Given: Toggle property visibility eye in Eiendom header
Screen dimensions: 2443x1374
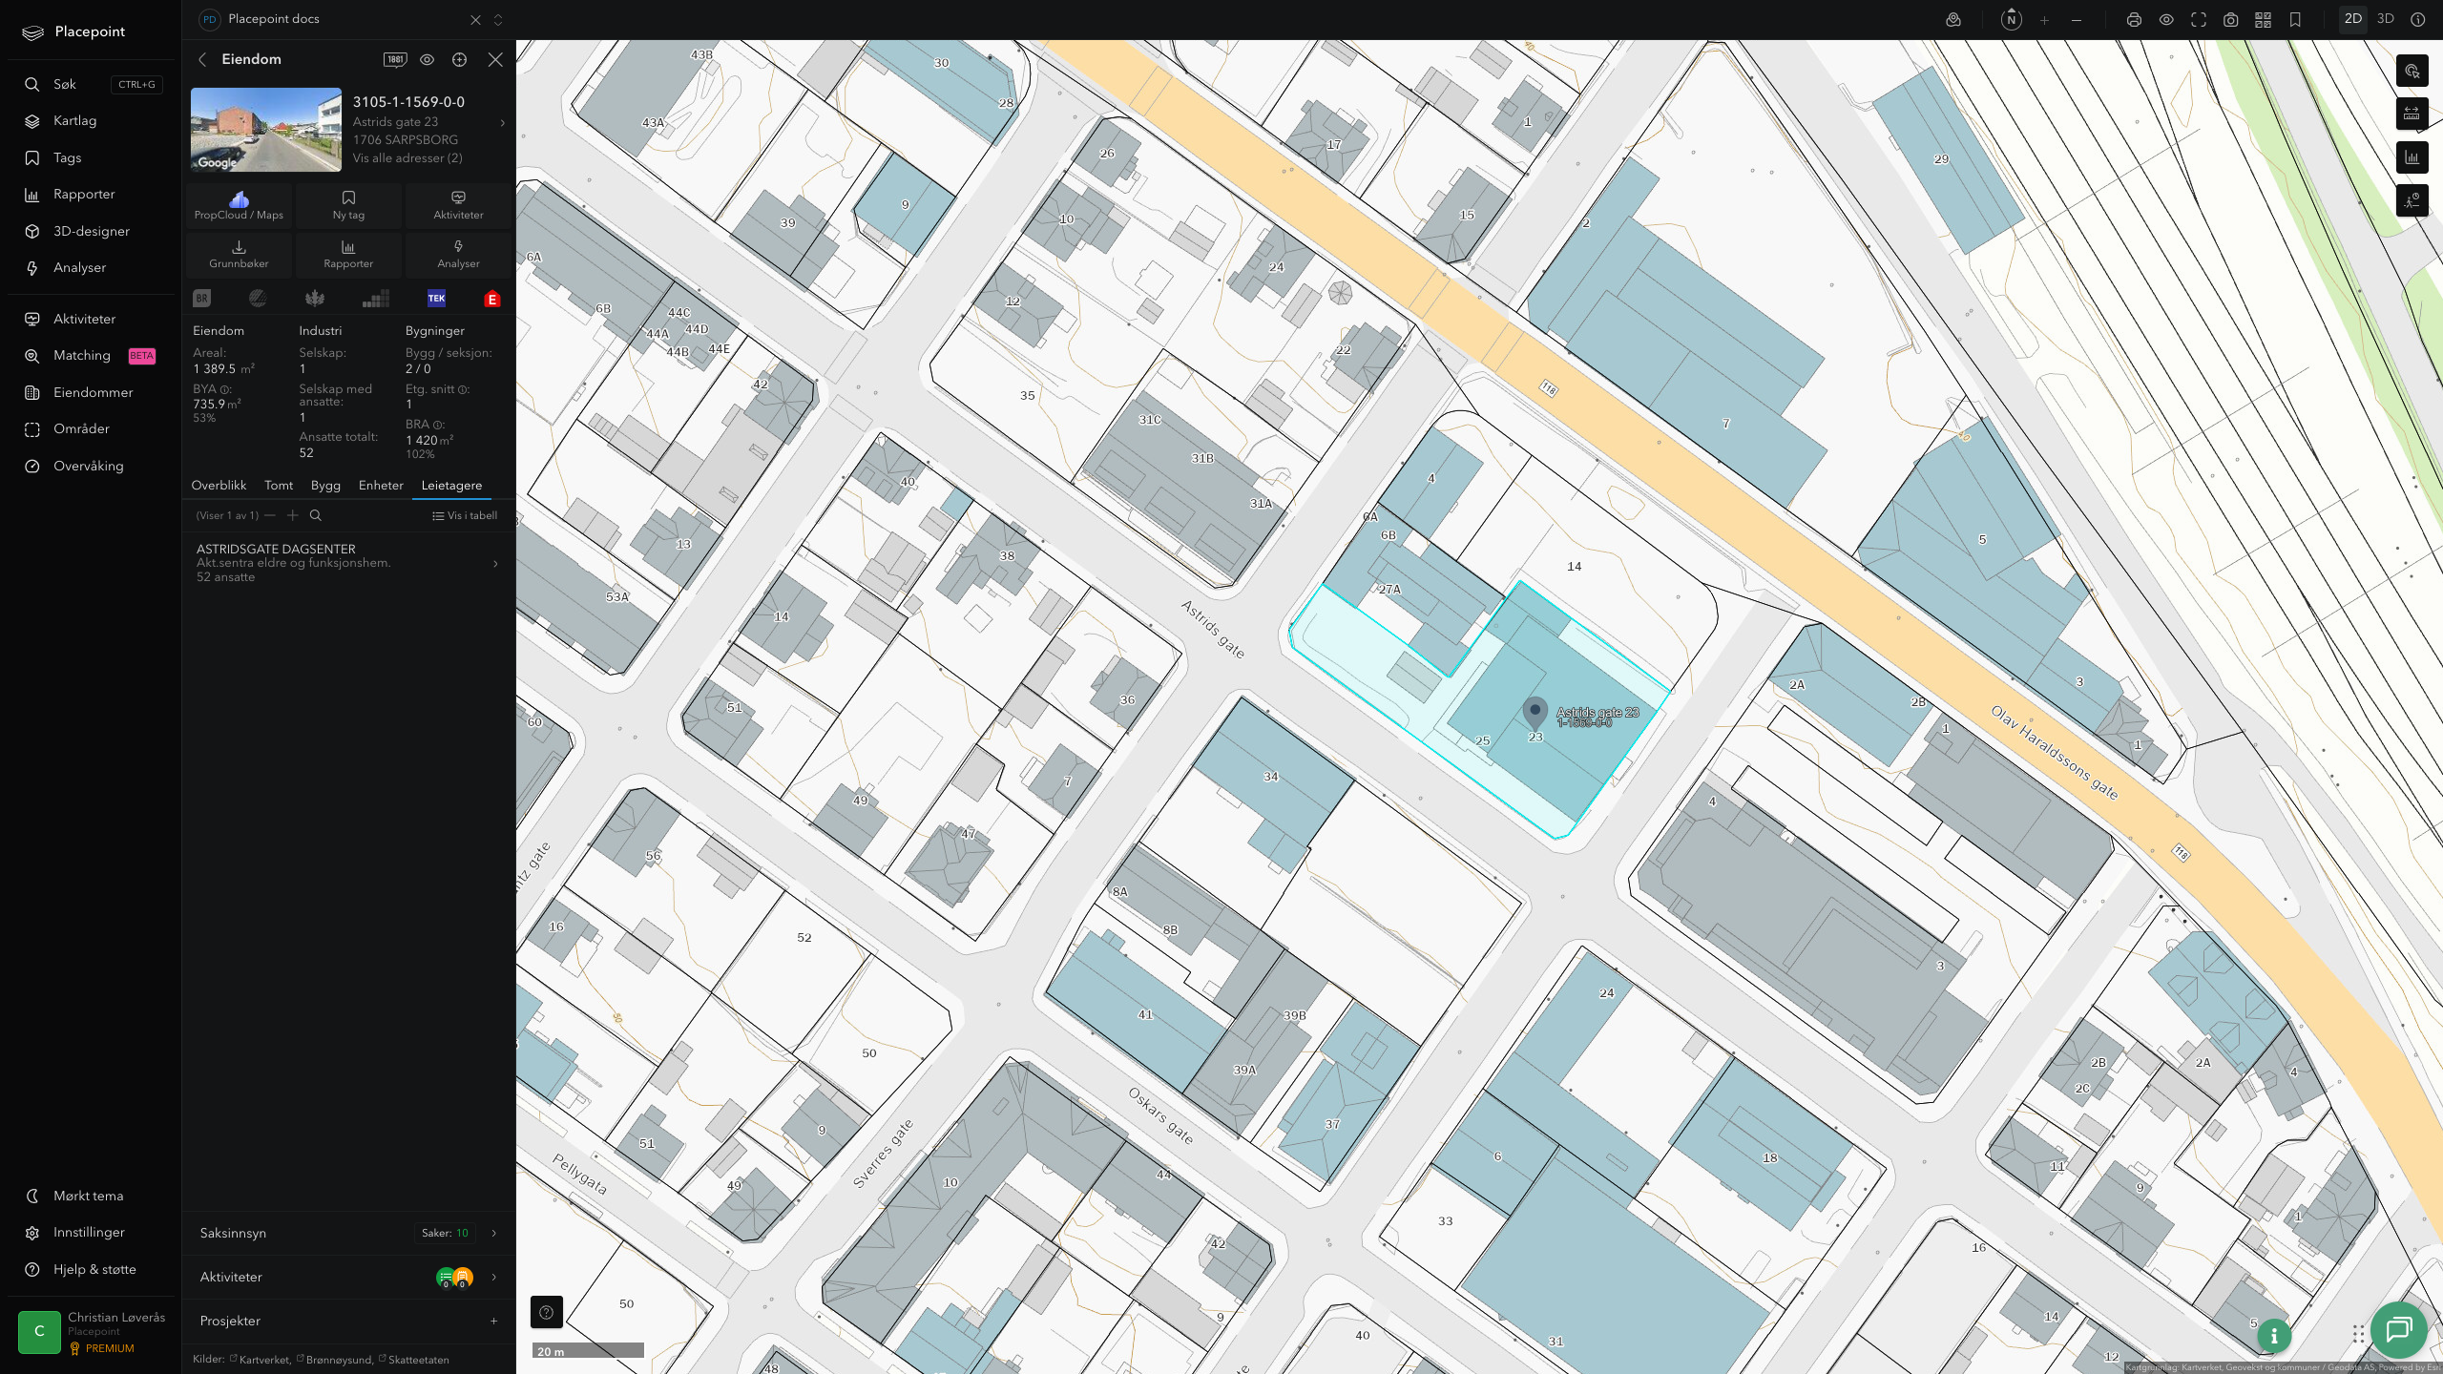Looking at the screenshot, I should (x=428, y=59).
